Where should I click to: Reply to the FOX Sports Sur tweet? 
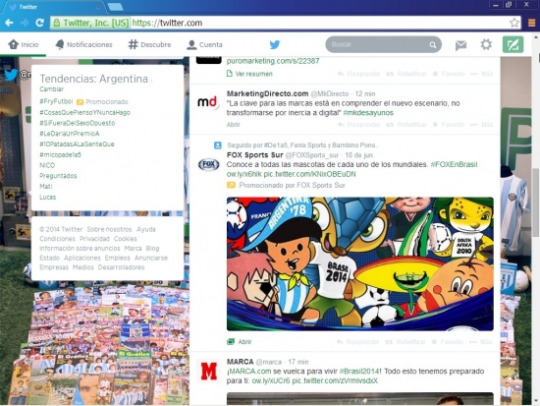coord(357,342)
